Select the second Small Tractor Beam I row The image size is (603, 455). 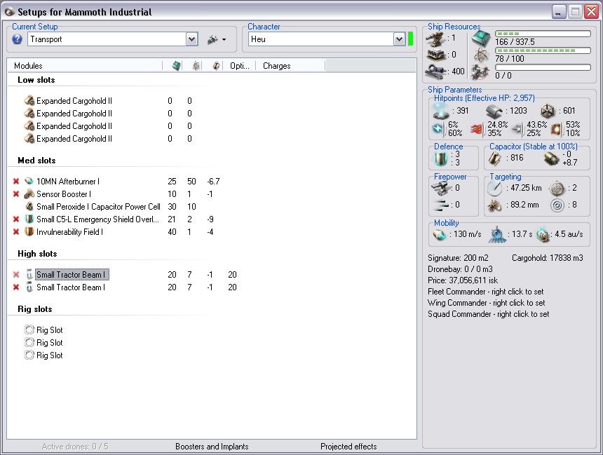pyautogui.click(x=70, y=287)
